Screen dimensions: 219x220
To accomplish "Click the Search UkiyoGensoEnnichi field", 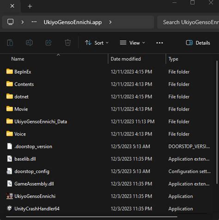I will [188, 22].
